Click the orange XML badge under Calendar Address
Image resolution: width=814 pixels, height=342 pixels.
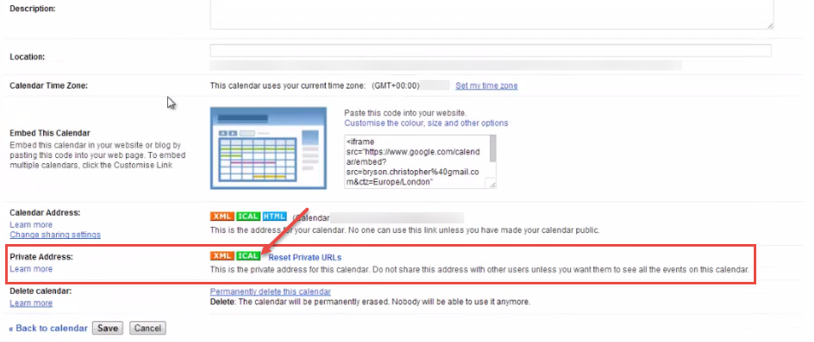221,217
